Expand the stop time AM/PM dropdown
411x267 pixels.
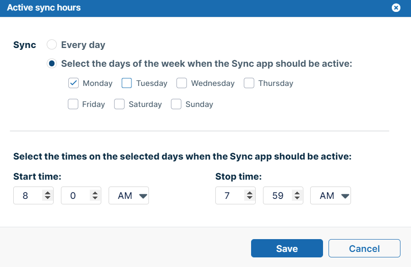(330, 196)
